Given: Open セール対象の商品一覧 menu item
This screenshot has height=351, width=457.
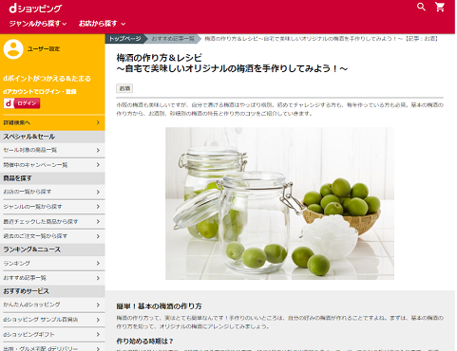Looking at the screenshot, I should pos(52,150).
